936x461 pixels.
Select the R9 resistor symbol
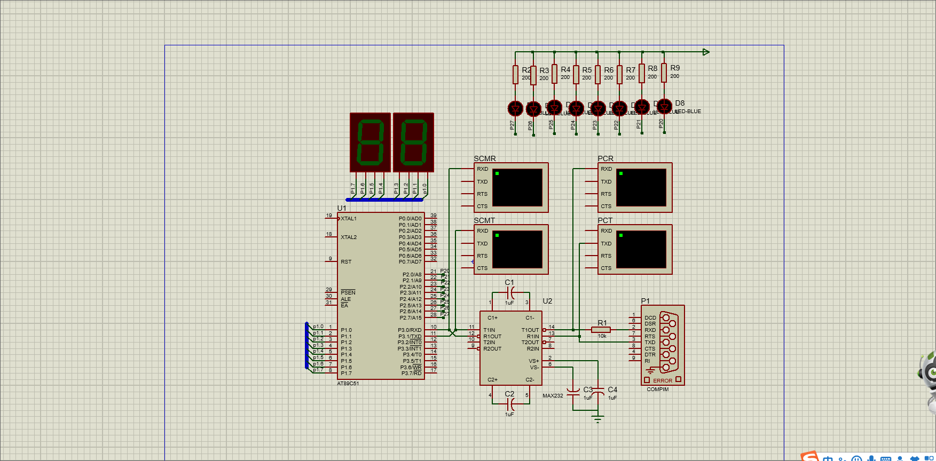[x=664, y=73]
